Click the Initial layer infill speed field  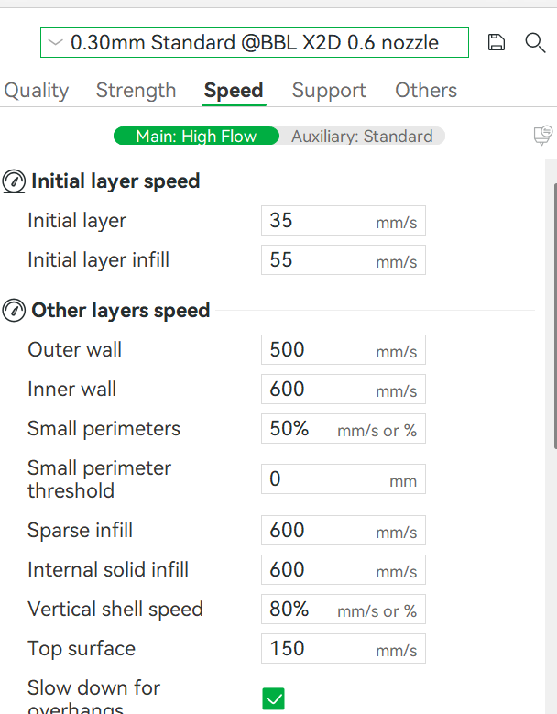tap(344, 260)
